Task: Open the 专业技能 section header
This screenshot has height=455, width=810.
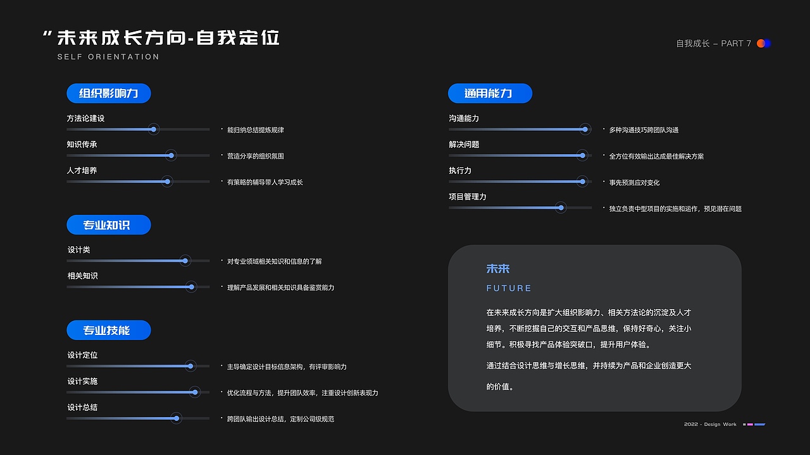Action: [108, 330]
